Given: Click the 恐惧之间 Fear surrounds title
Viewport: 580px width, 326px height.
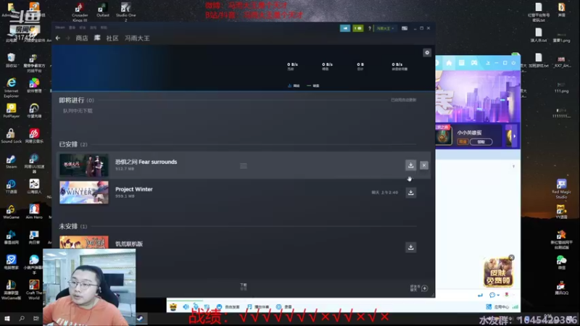Looking at the screenshot, I should (x=146, y=162).
